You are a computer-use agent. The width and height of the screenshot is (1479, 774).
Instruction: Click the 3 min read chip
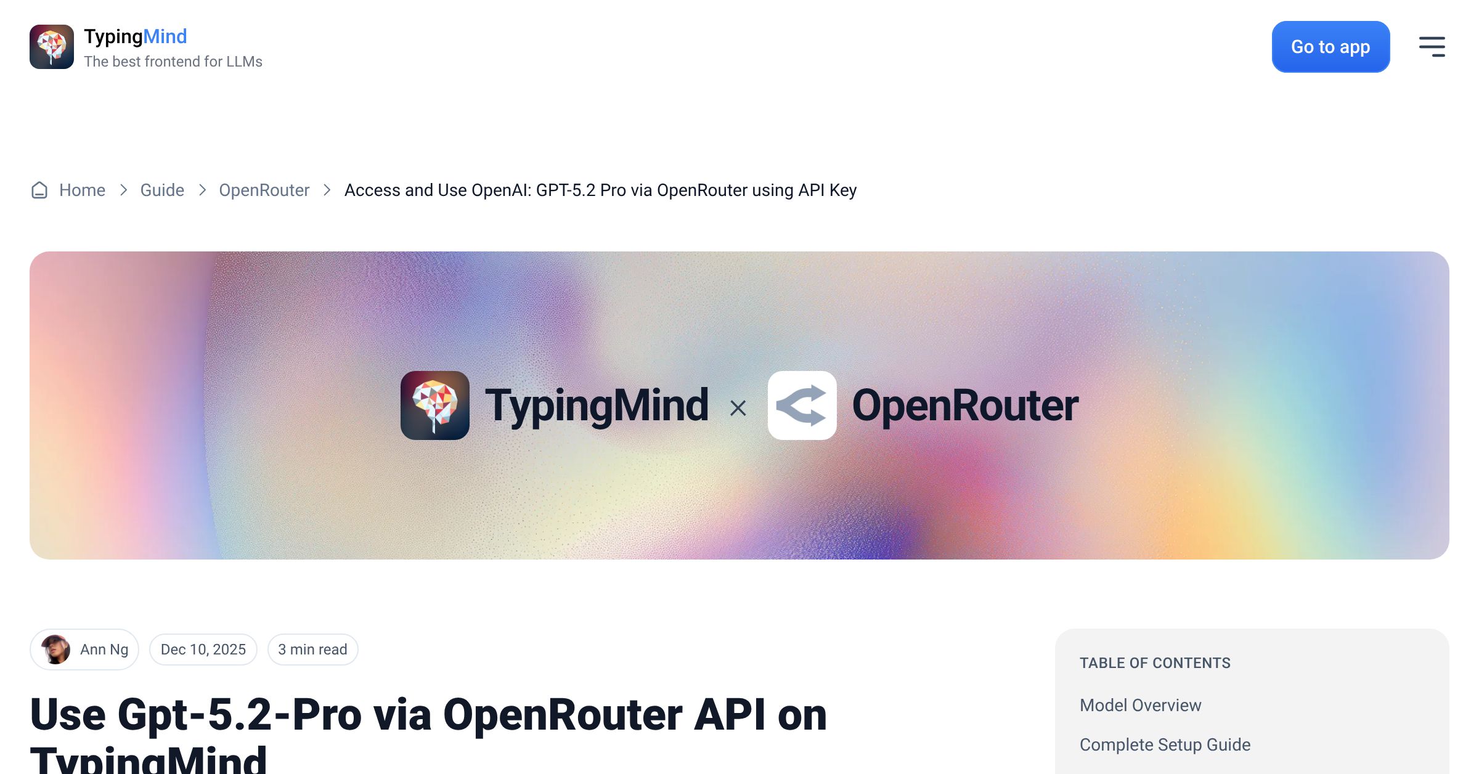(x=313, y=650)
